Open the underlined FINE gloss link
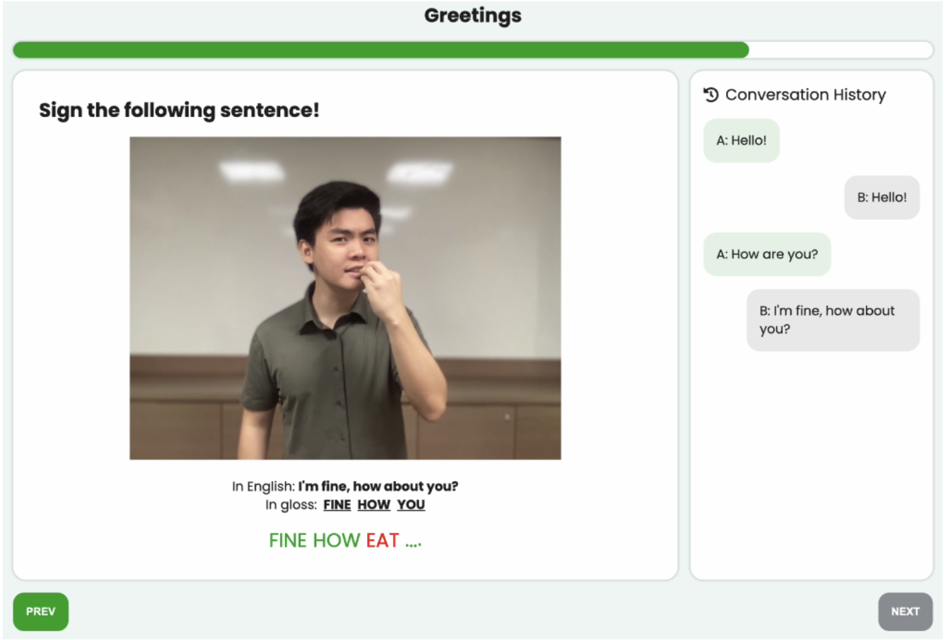 click(x=337, y=505)
